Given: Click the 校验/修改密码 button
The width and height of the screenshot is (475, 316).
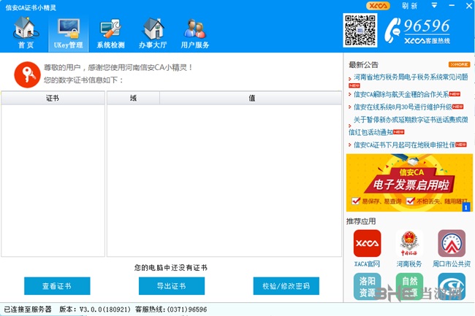Looking at the screenshot, I should click(286, 286).
